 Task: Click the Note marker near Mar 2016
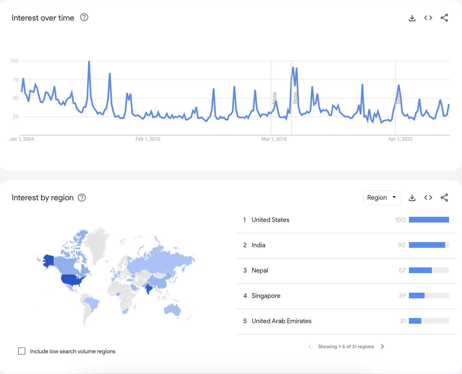(x=274, y=98)
